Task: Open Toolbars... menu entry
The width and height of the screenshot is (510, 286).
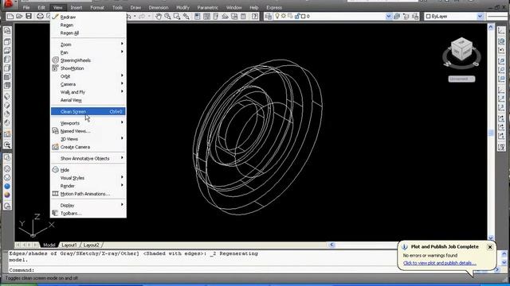Action: pos(88,213)
